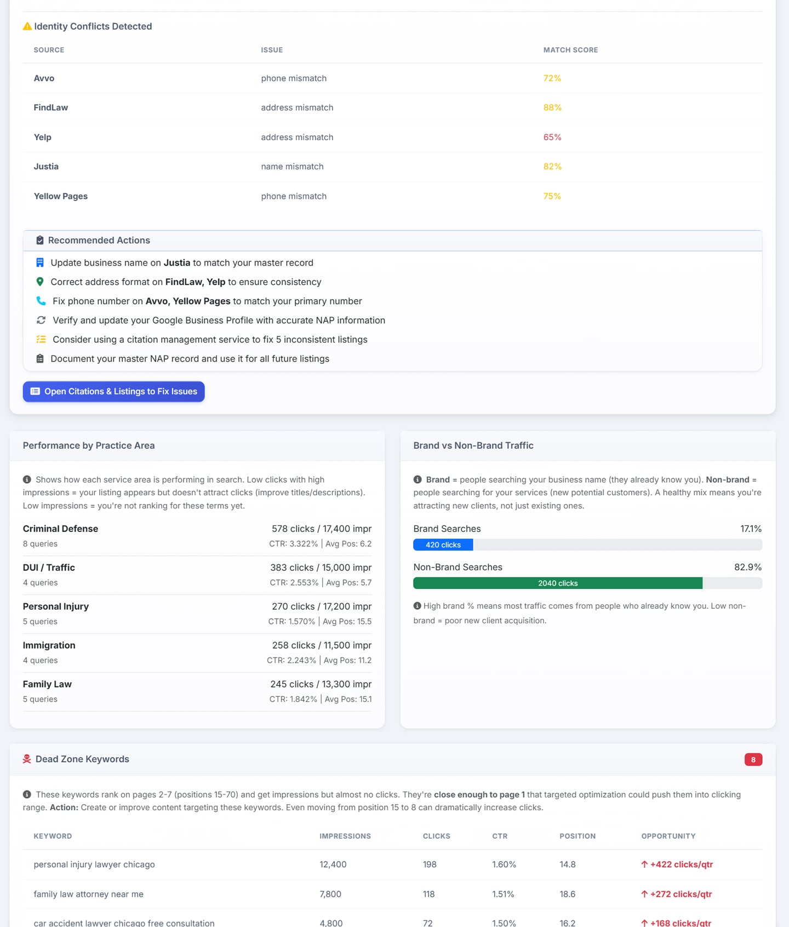Select the Yelp source row
The image size is (789, 927).
point(392,138)
